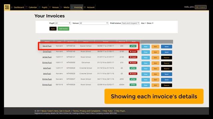Click the 'Quaver School' venue cell

(x=86, y=46)
